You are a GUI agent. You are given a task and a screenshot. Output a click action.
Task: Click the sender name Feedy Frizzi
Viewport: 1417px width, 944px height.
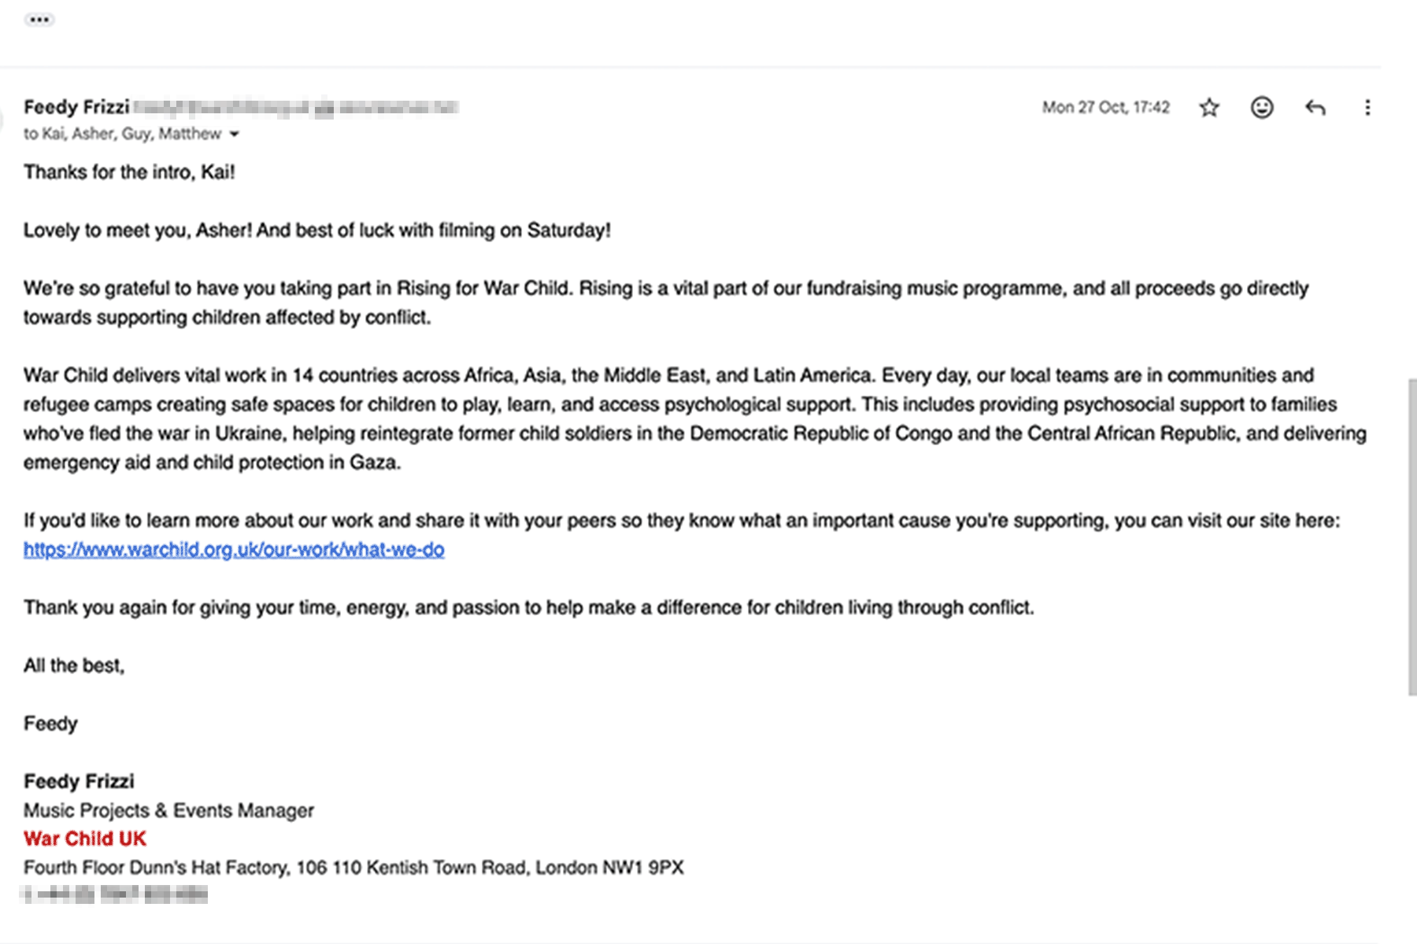tap(77, 106)
